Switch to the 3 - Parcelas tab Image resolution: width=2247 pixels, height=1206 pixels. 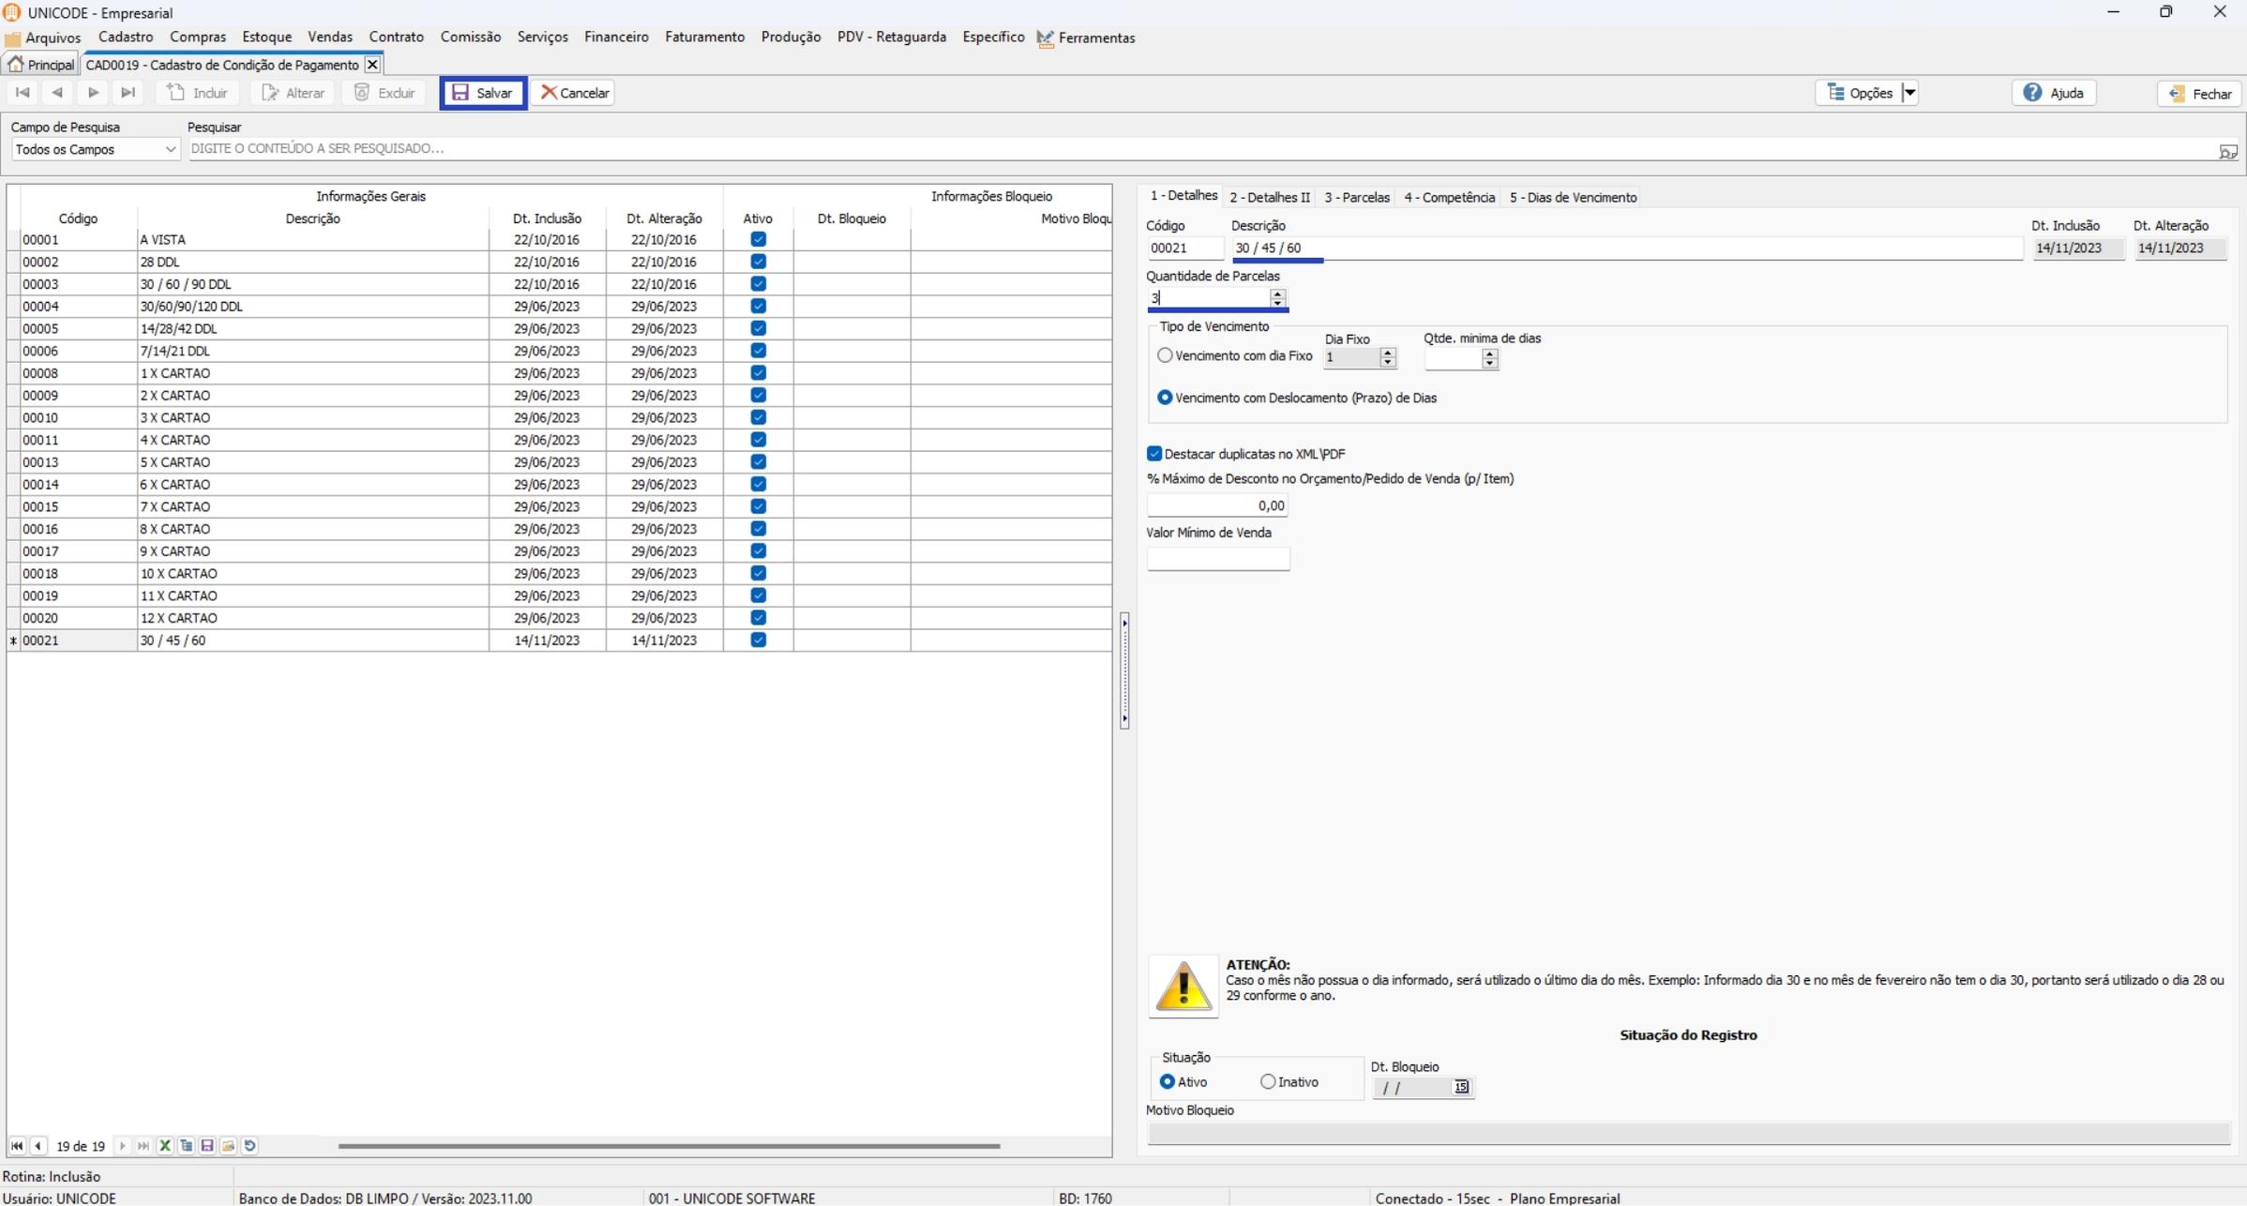[x=1356, y=197]
